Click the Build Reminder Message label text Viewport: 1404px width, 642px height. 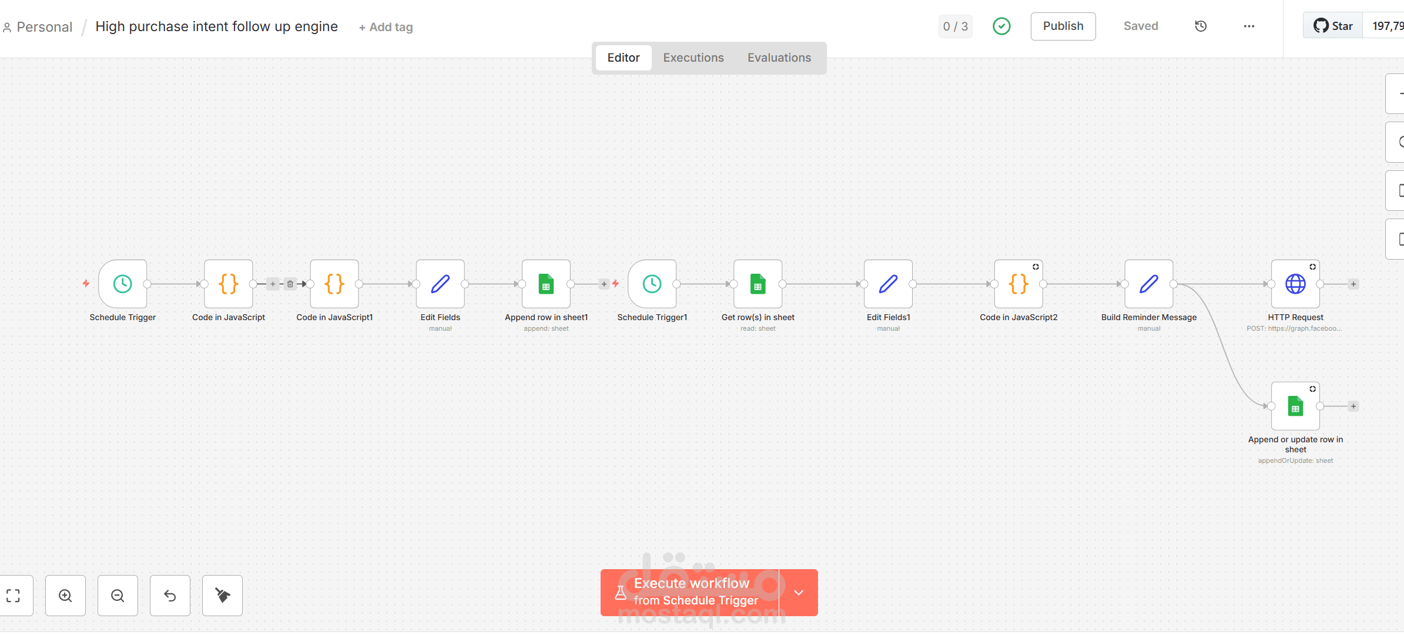1149,317
